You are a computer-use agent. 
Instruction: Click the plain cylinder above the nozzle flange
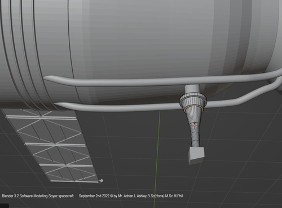[192, 89]
